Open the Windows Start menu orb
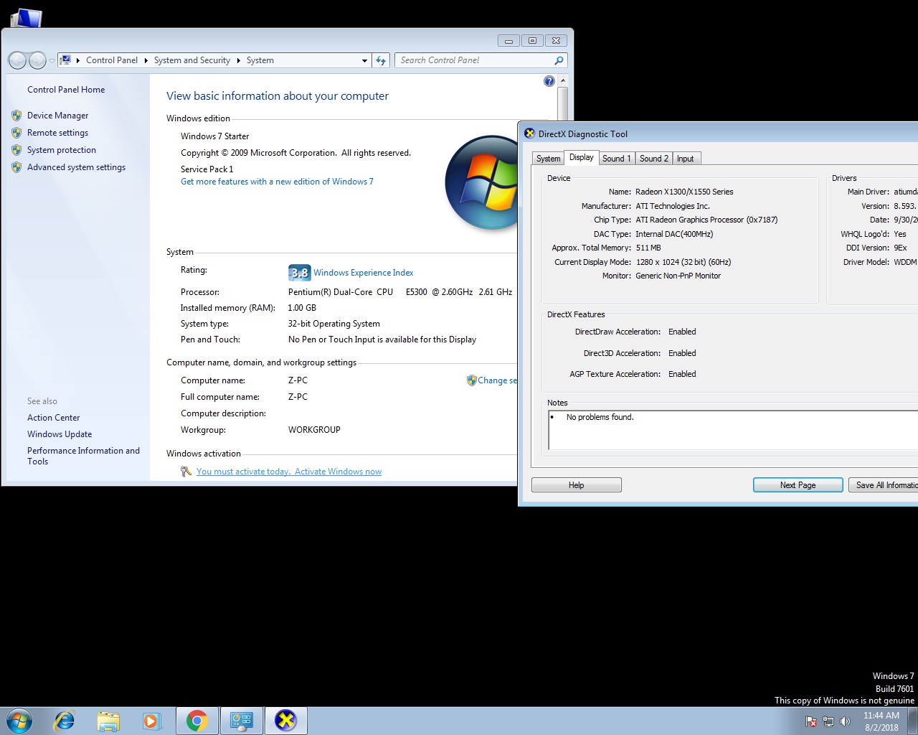 [19, 721]
